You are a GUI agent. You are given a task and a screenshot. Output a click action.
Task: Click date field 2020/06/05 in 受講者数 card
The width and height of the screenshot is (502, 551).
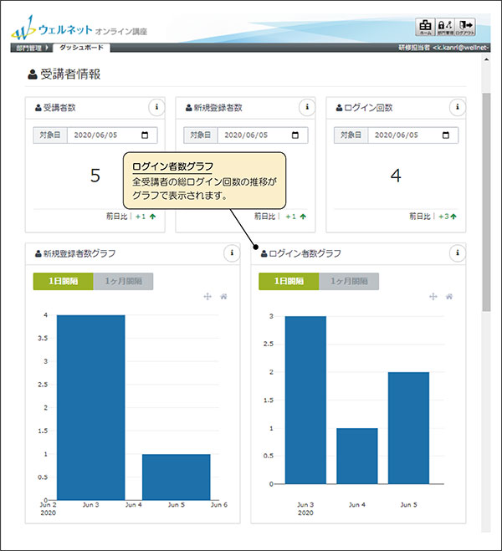(x=112, y=135)
